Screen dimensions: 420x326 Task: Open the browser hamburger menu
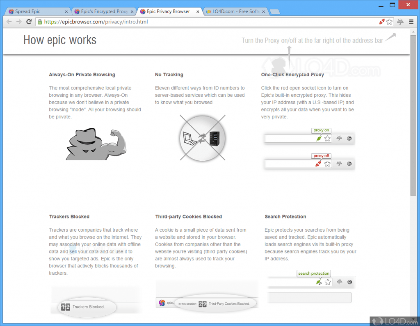[411, 22]
